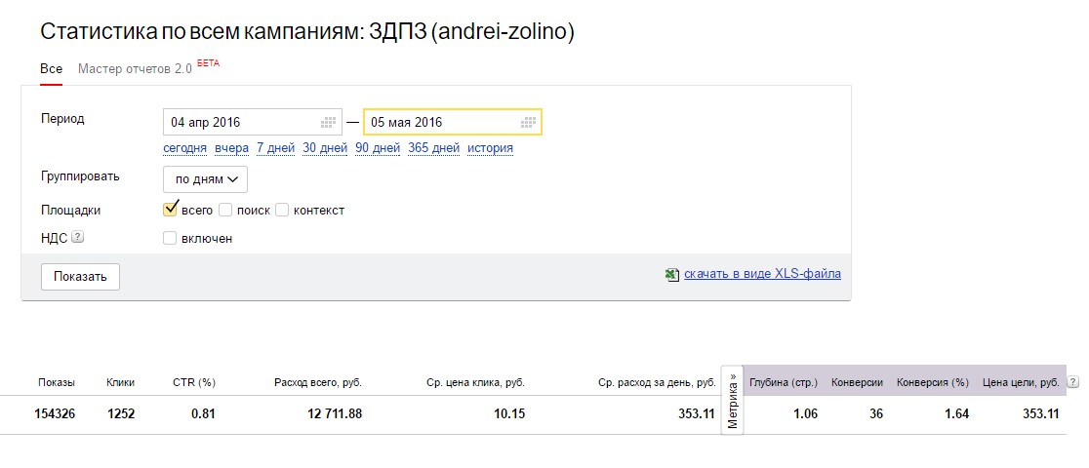Select the Все tab

(51, 69)
